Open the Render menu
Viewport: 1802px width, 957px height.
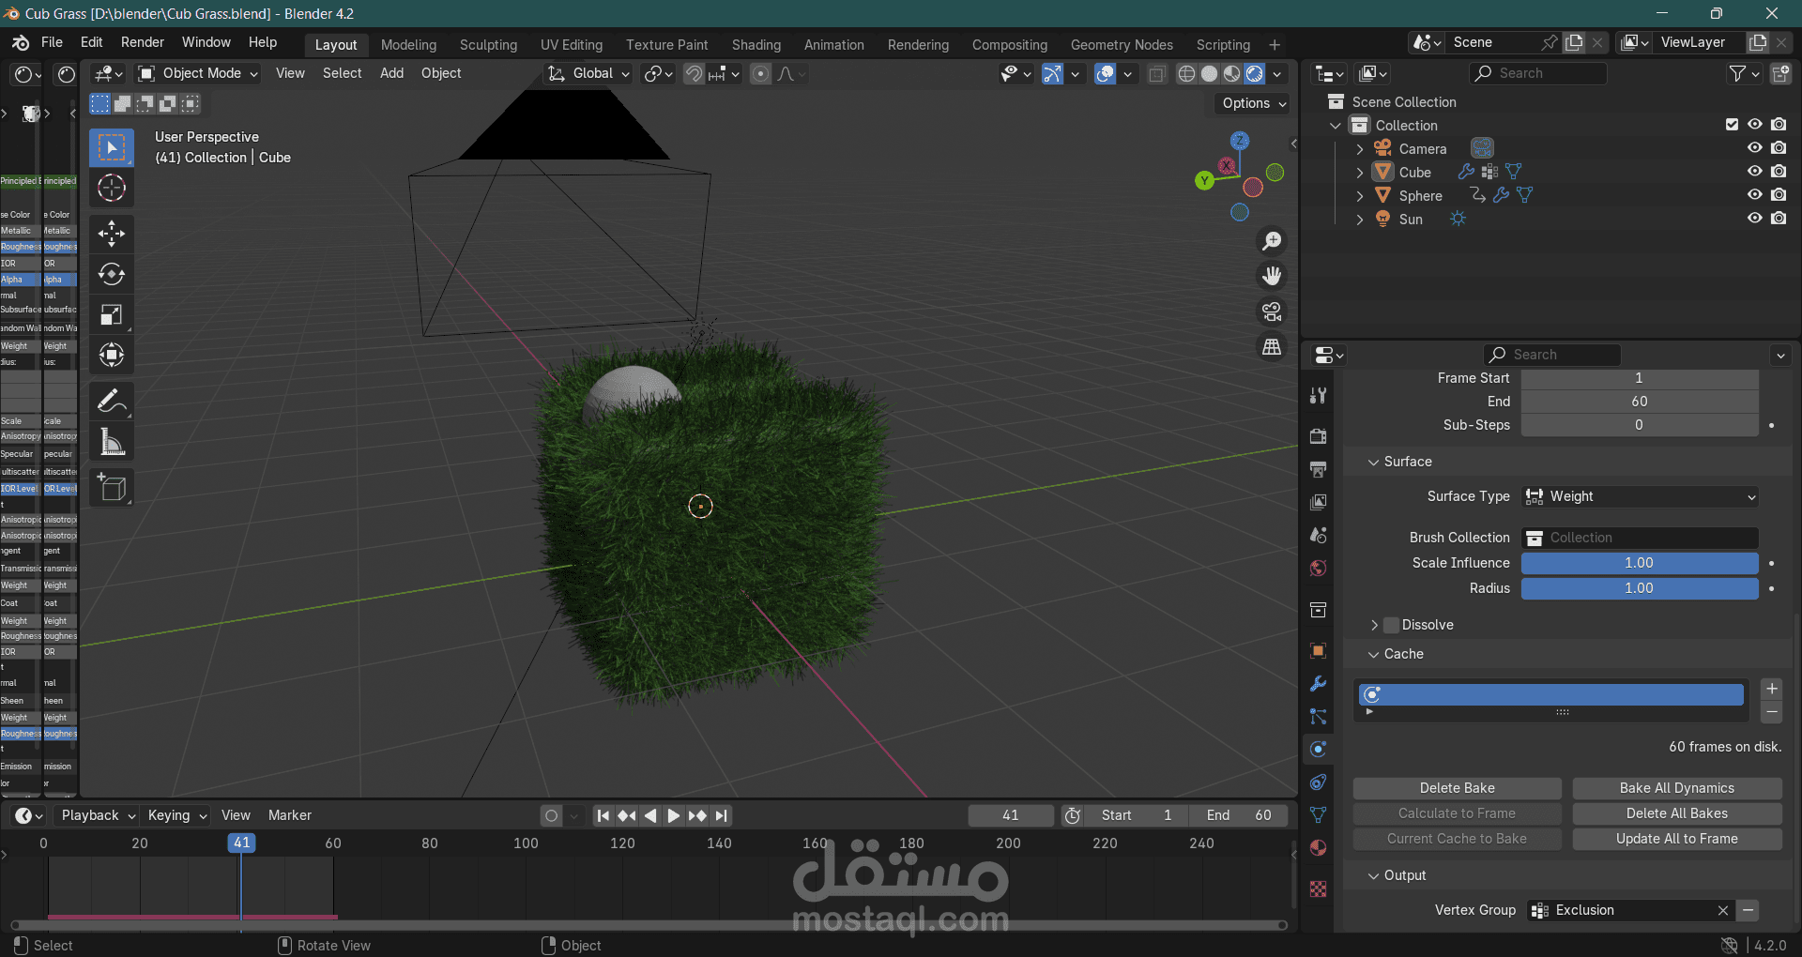[143, 43]
